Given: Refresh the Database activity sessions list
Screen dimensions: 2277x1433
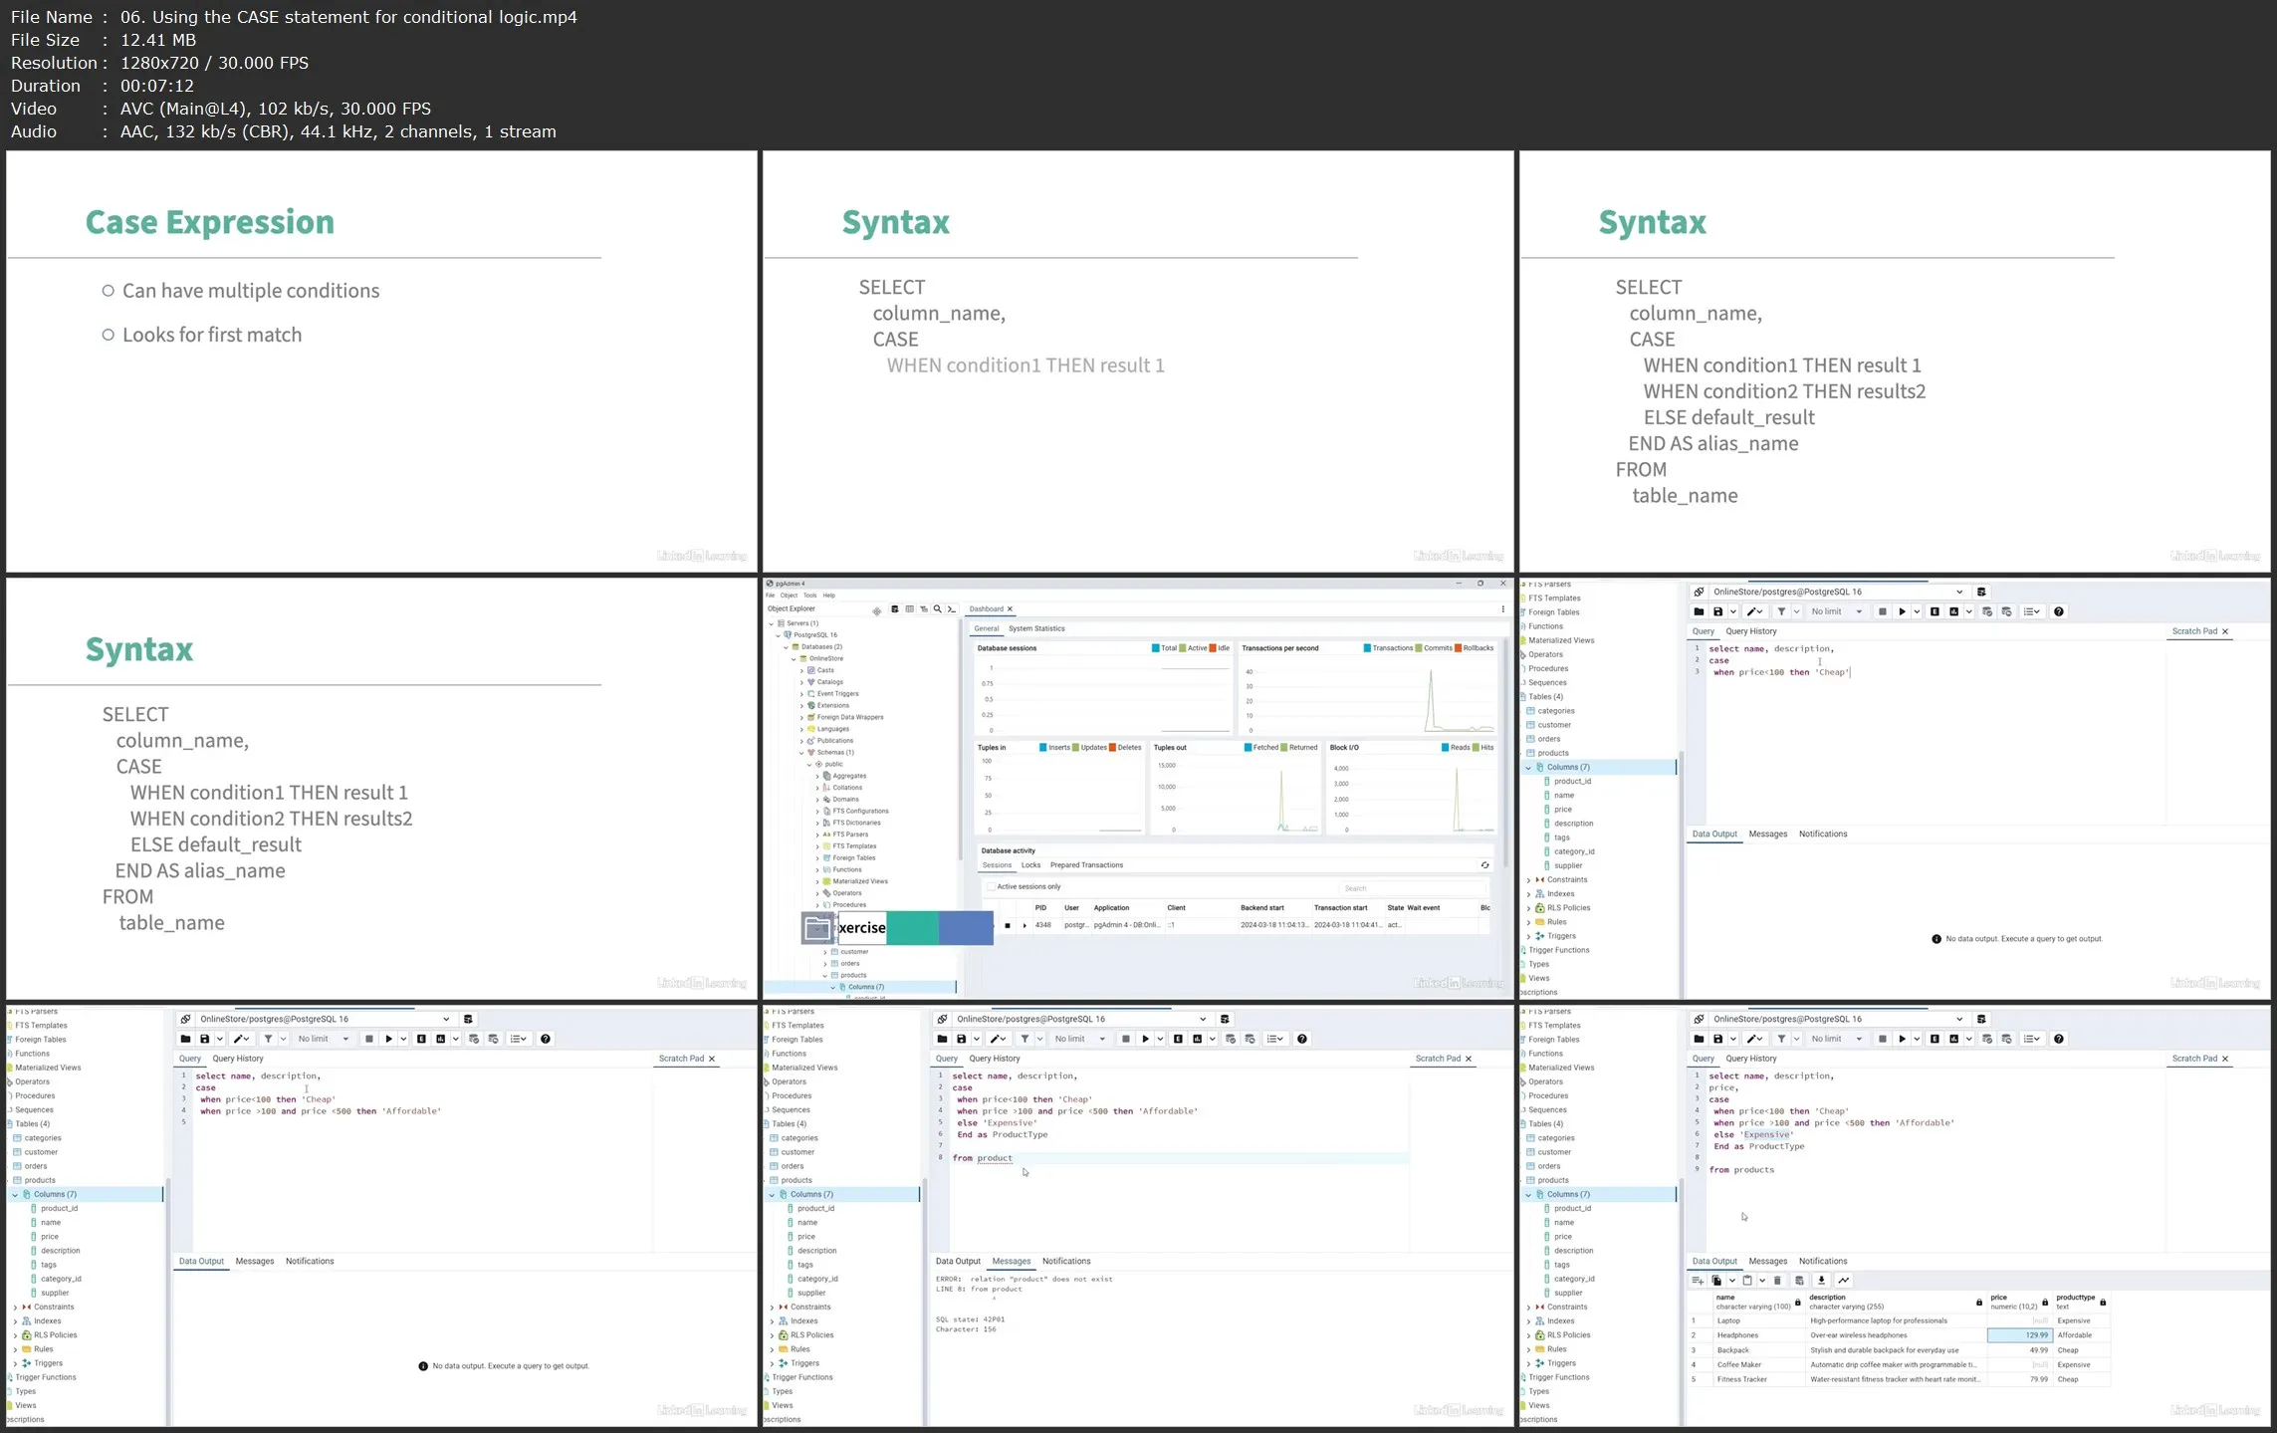Looking at the screenshot, I should coord(1484,865).
